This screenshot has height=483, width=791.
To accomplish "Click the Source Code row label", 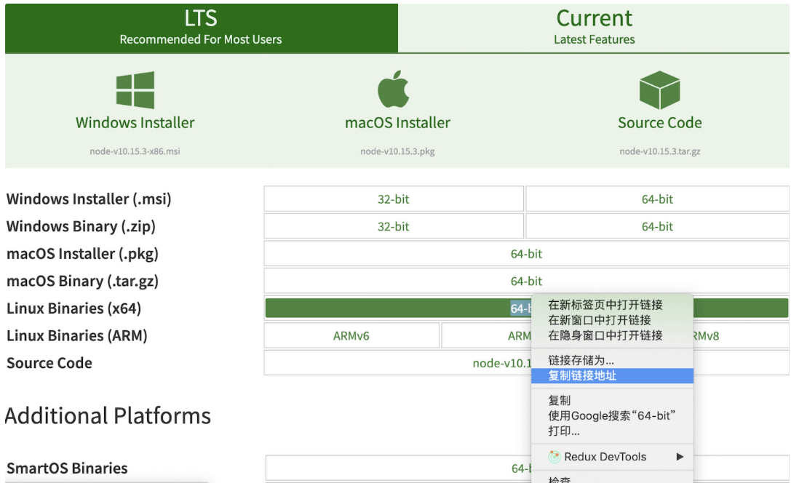I will pyautogui.click(x=49, y=363).
